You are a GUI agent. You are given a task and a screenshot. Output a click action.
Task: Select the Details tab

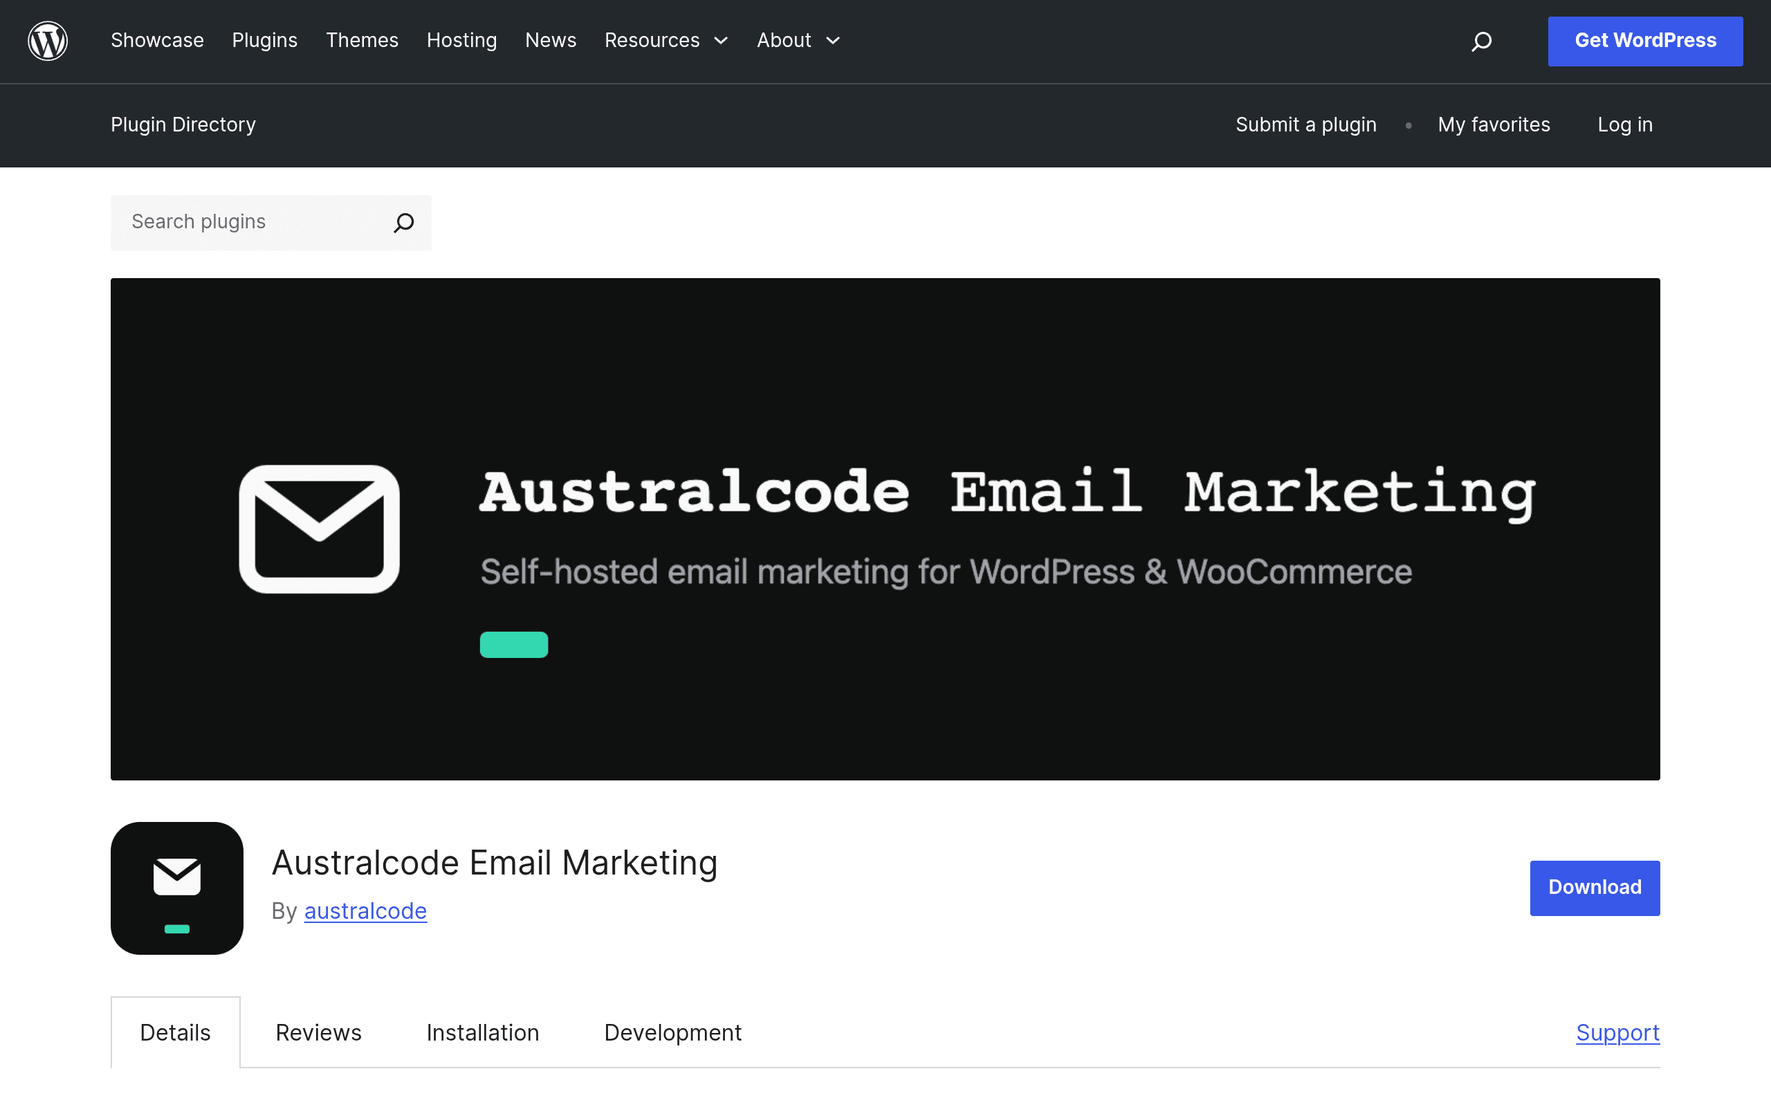pos(175,1032)
